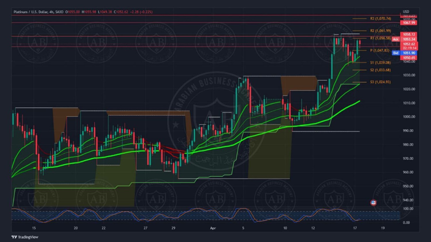Click the Ask price tag label
This screenshot has height=242, width=431.
tap(396, 39)
